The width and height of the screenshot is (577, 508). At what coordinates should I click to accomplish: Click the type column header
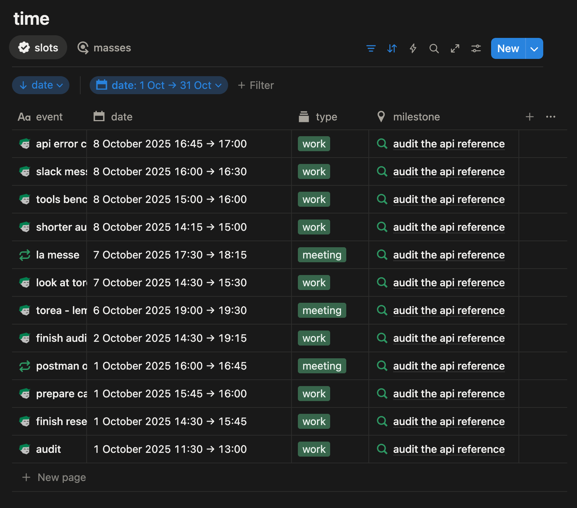pos(326,117)
